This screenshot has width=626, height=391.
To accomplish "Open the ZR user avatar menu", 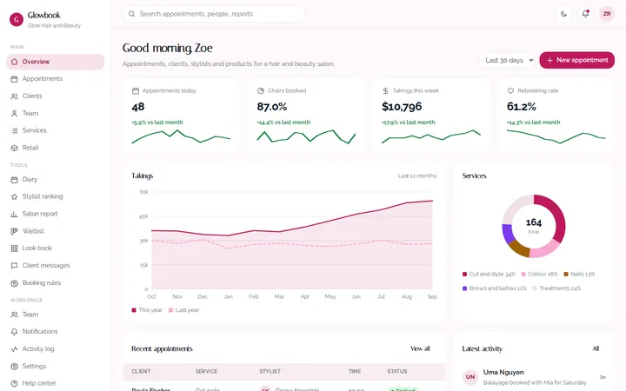I will click(607, 14).
